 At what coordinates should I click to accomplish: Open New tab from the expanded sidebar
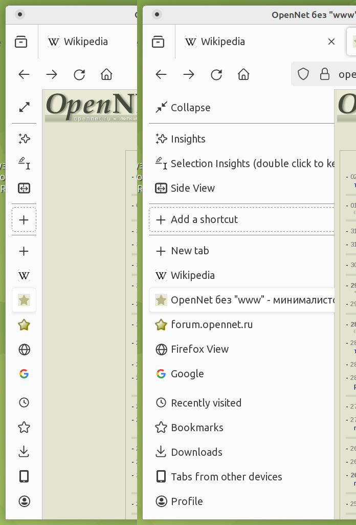pyautogui.click(x=189, y=251)
